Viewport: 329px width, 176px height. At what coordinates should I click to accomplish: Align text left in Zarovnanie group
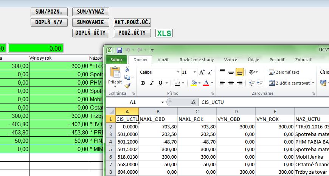(x=222, y=83)
